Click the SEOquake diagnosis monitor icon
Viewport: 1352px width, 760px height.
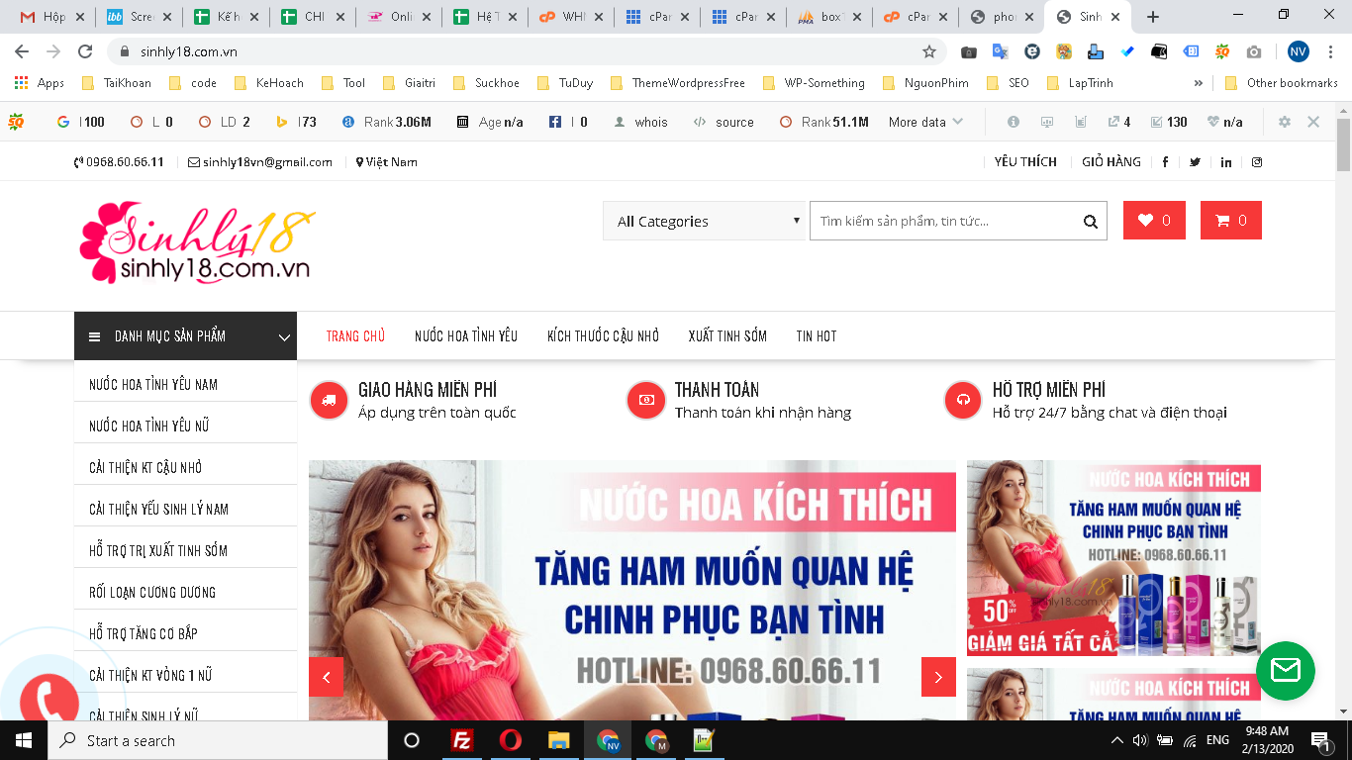click(1047, 122)
